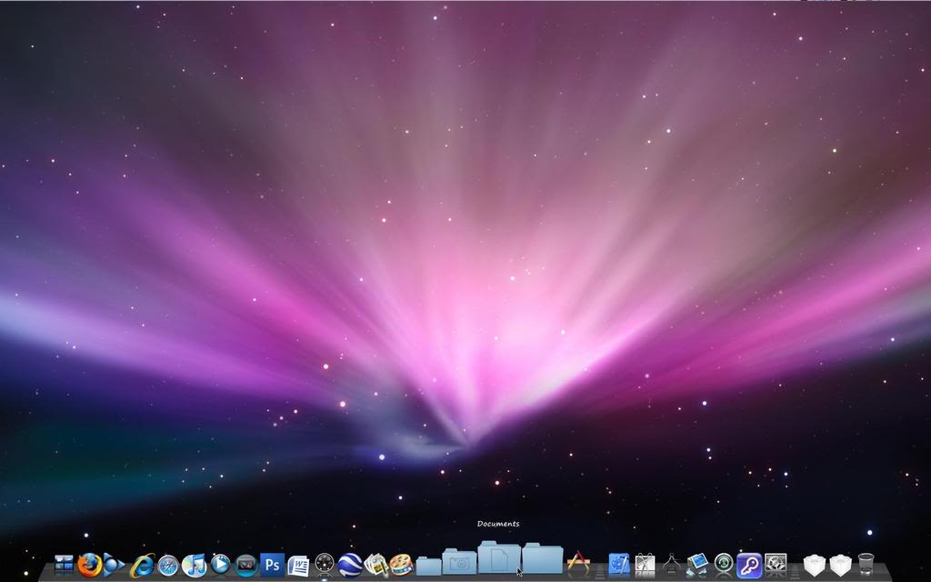Click the white brick beside System Preferences

coord(815,566)
